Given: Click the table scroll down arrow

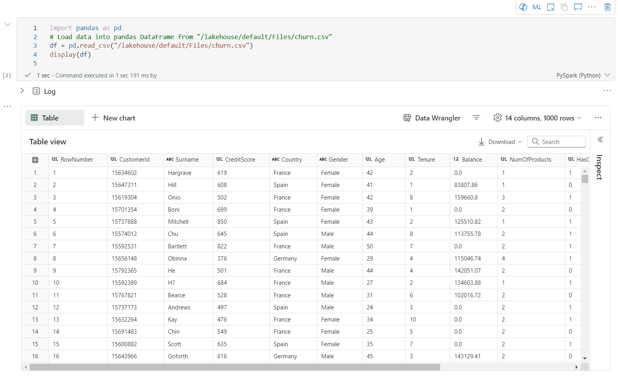Looking at the screenshot, I should pyautogui.click(x=585, y=358).
